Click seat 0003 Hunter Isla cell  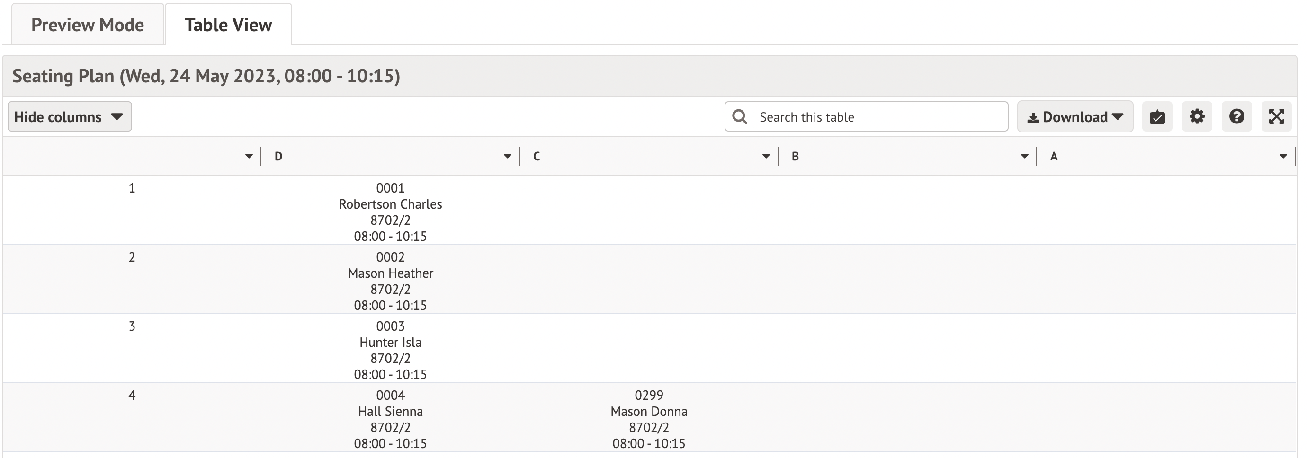click(390, 350)
